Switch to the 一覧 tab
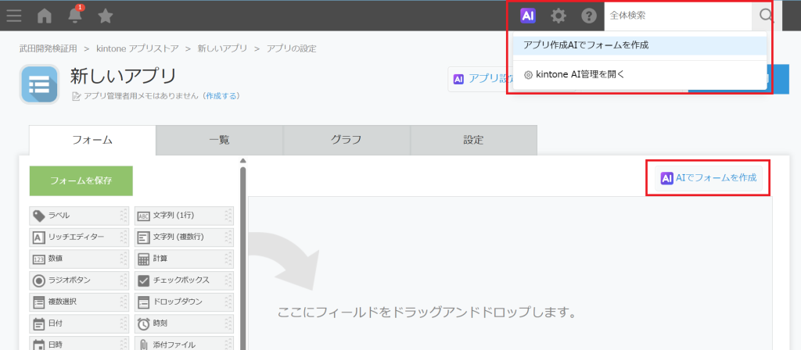801x350 pixels. pyautogui.click(x=219, y=140)
